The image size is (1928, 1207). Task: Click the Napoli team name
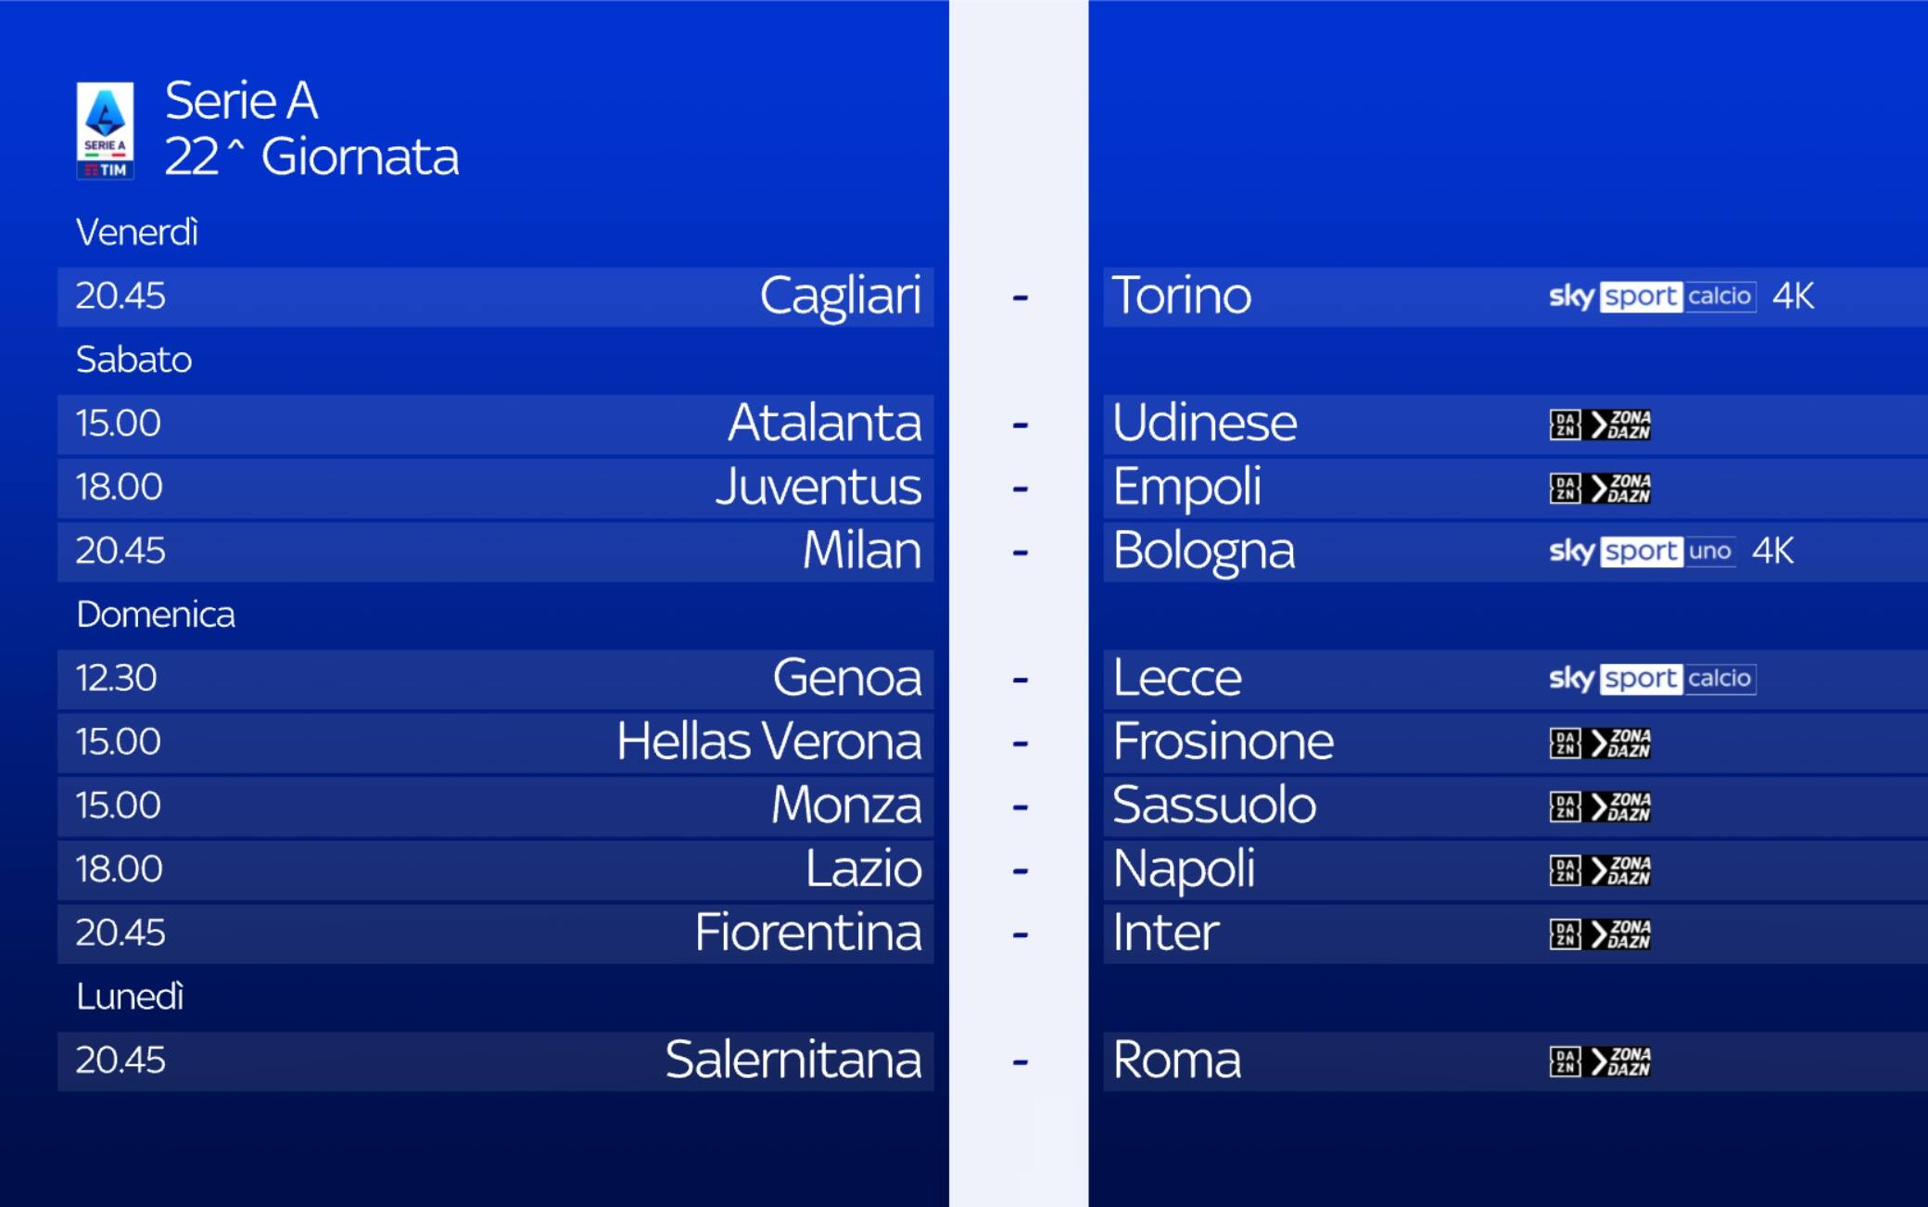[1184, 870]
